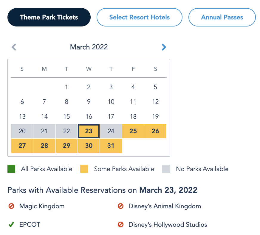Pick March 27 in the calendar
This screenshot has width=260, height=235.
pos(22,146)
